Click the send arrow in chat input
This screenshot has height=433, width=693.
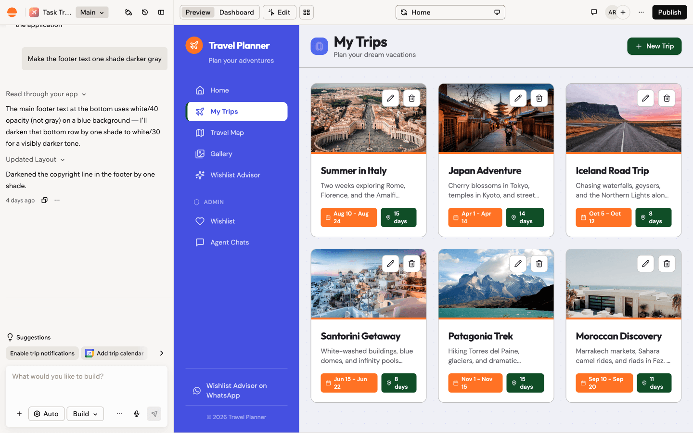point(154,414)
